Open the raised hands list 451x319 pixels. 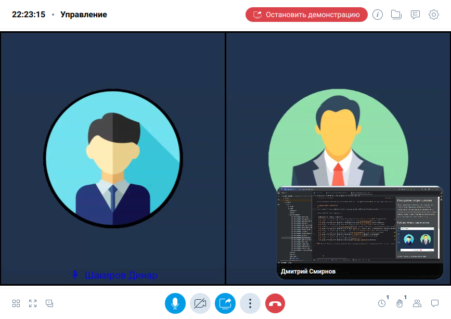400,303
